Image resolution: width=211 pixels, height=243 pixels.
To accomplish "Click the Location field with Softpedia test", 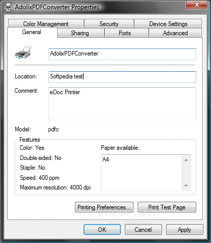I will coord(122,77).
